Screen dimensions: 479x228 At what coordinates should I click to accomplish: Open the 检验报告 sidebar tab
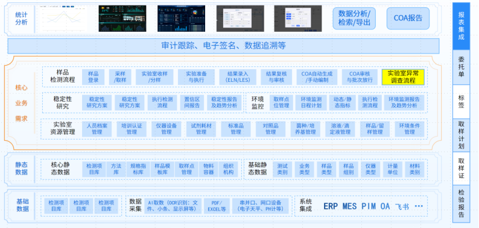461,203
